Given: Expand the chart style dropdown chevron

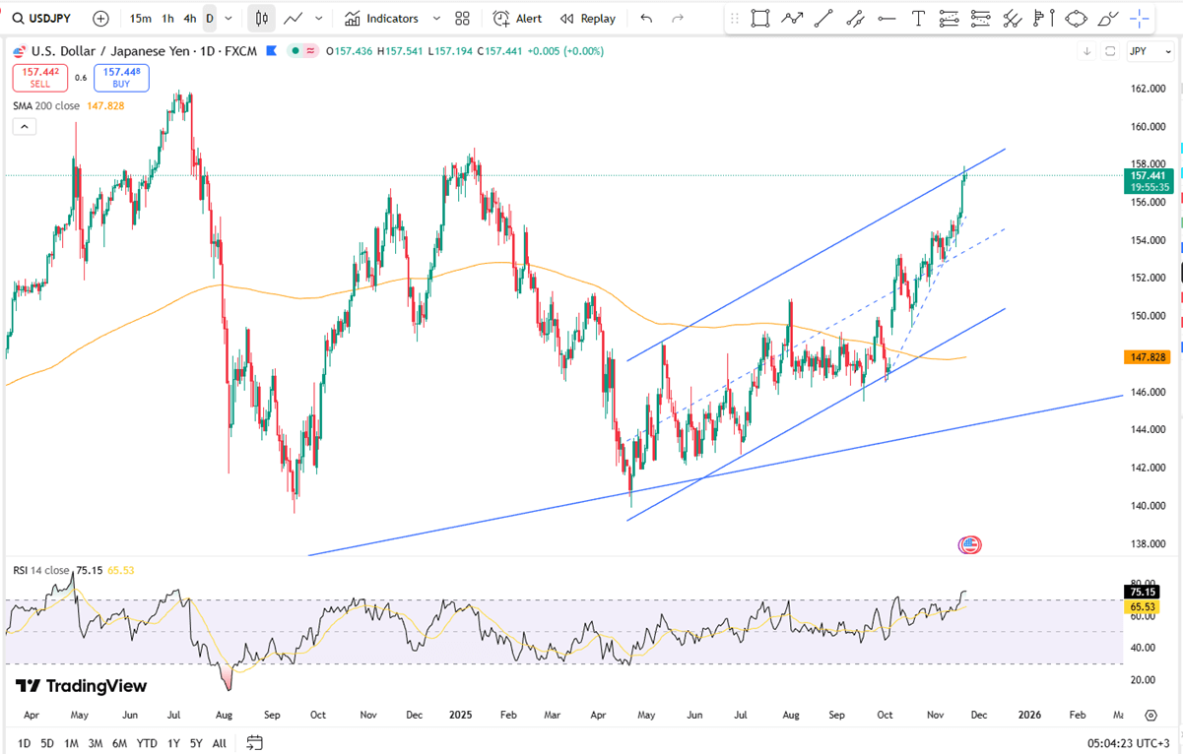Looking at the screenshot, I should pos(318,19).
